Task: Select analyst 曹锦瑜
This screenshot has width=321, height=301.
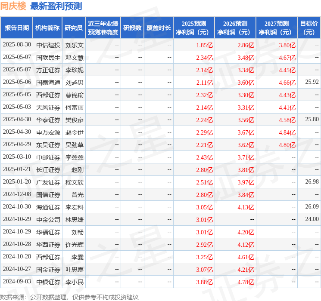Action: pyautogui.click(x=75, y=95)
